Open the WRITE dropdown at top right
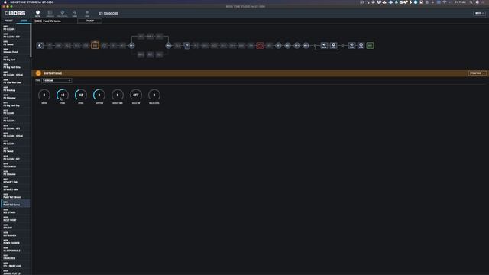 point(479,13)
